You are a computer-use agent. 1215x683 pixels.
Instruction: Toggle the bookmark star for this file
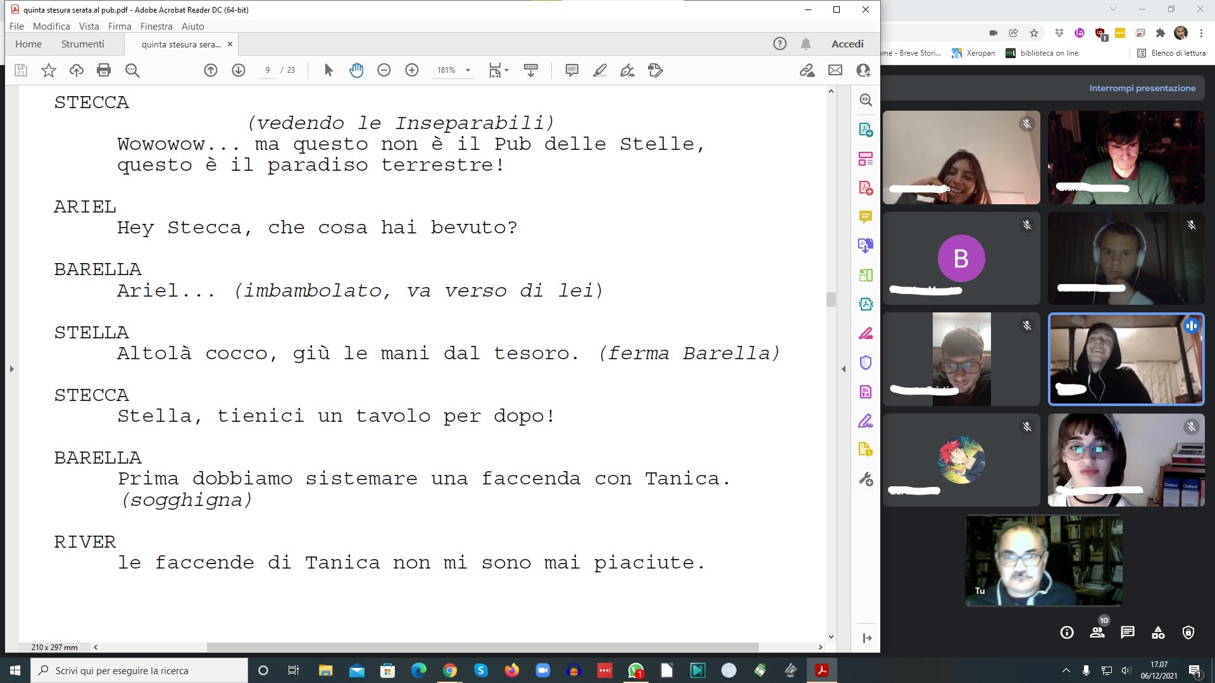[x=49, y=70]
